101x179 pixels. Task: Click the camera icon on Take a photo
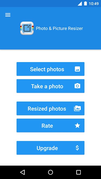(78, 86)
